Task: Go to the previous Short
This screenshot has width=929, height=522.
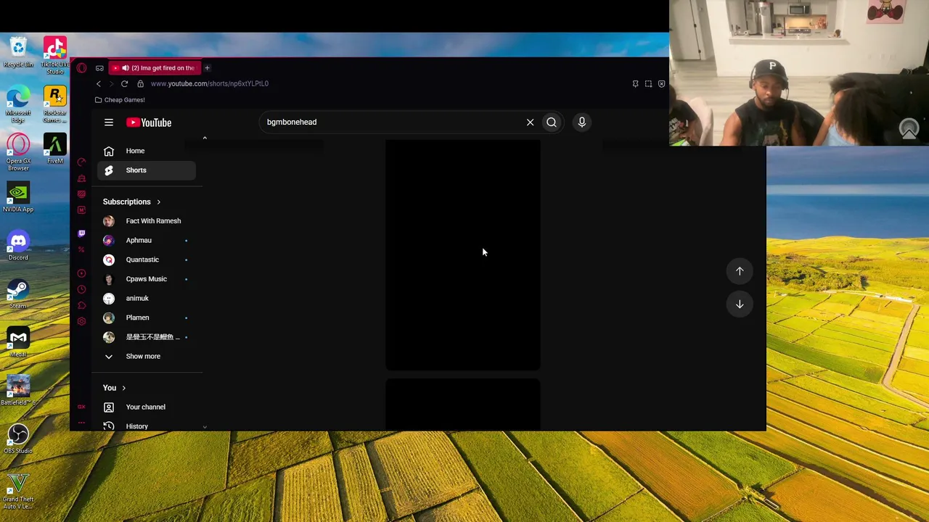Action: 740,271
